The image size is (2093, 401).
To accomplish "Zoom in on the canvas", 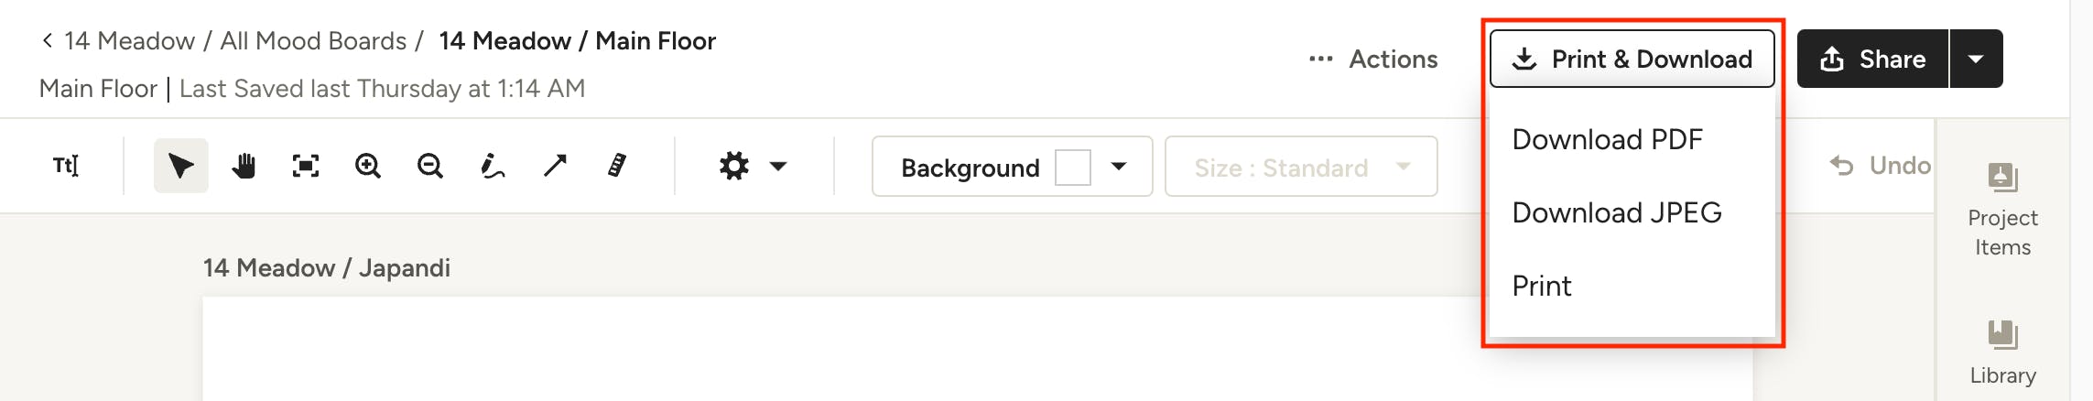I will click(368, 166).
